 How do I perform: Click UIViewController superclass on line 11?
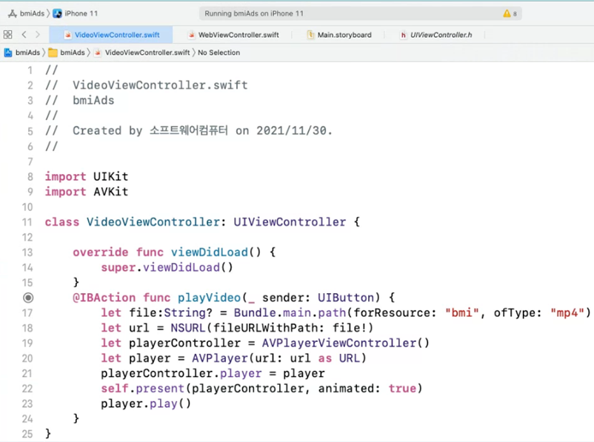click(x=290, y=222)
